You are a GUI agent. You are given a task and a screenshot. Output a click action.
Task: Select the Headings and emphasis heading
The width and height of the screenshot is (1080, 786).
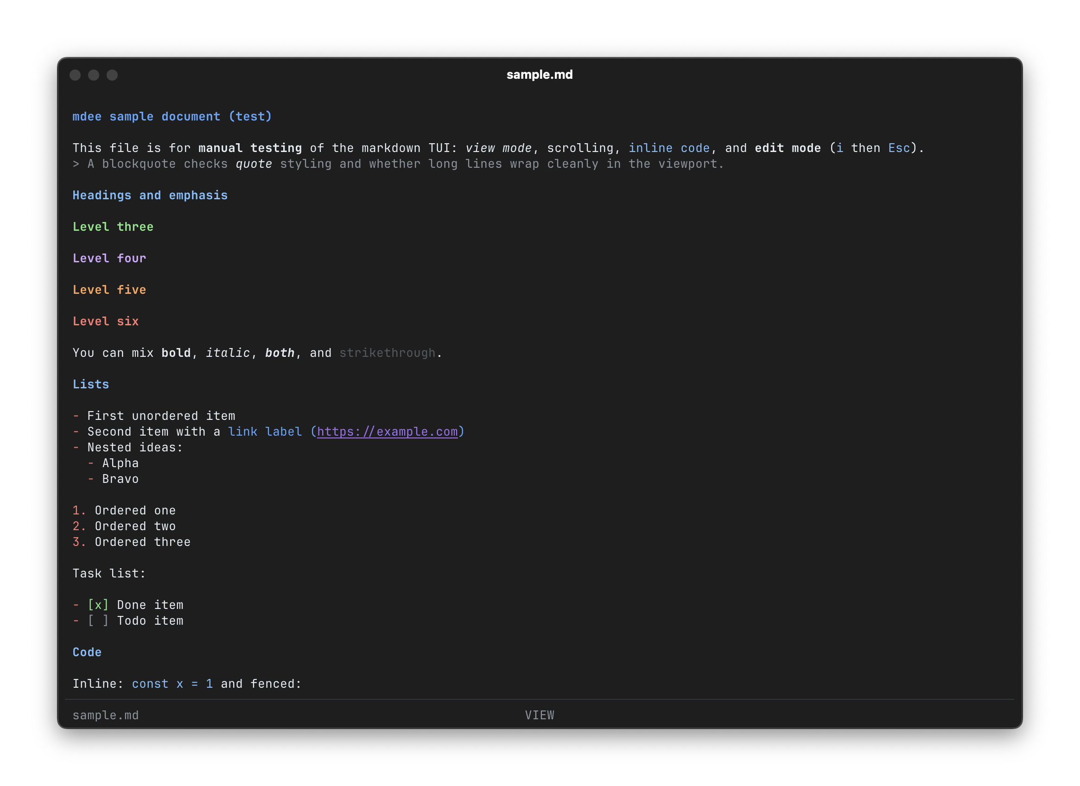150,195
